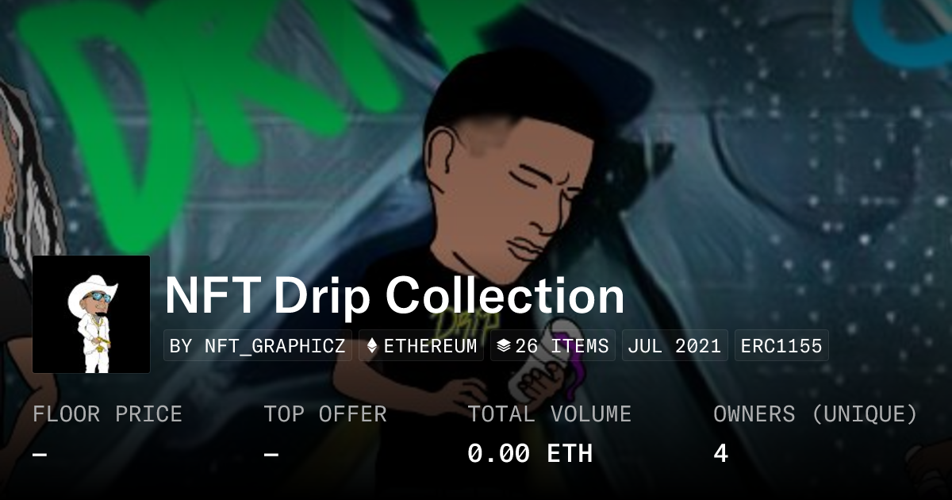Select the 0.00 ETH volume value

530,453
